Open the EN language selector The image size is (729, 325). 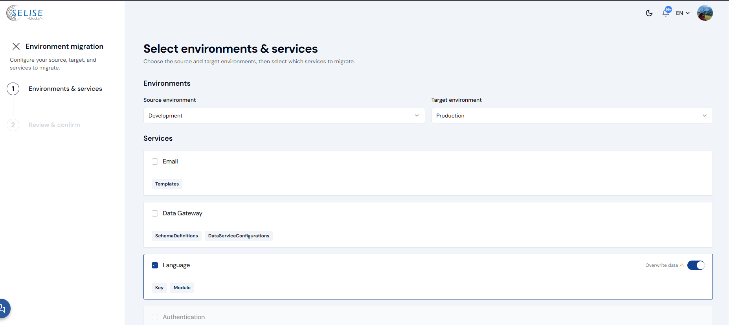(x=683, y=13)
